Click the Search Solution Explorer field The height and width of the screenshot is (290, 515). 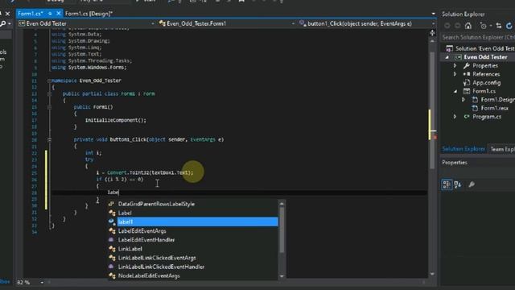(x=478, y=38)
